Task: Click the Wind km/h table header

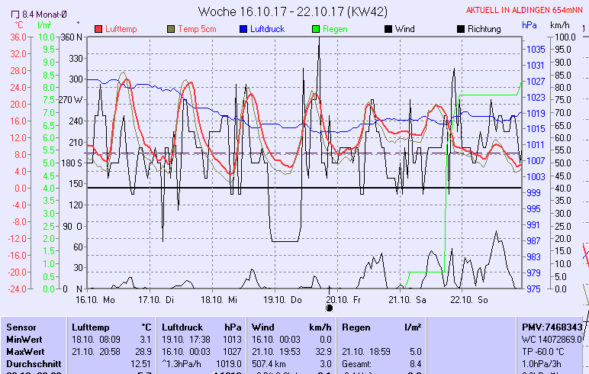Action: 292,327
